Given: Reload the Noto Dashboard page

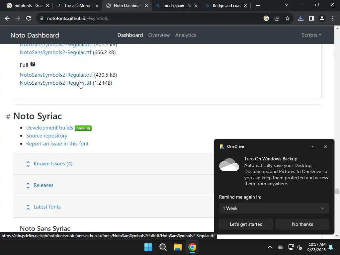Looking at the screenshot, I should coord(29,19).
